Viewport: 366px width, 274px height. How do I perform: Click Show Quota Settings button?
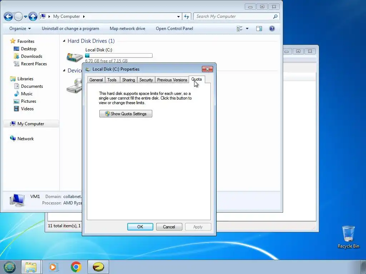(126, 114)
